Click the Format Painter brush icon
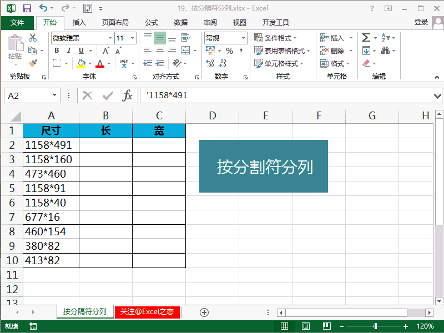The height and width of the screenshot is (333, 444). [x=33, y=63]
